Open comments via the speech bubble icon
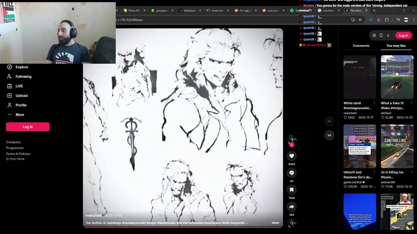This screenshot has height=234, width=417. [x=292, y=173]
